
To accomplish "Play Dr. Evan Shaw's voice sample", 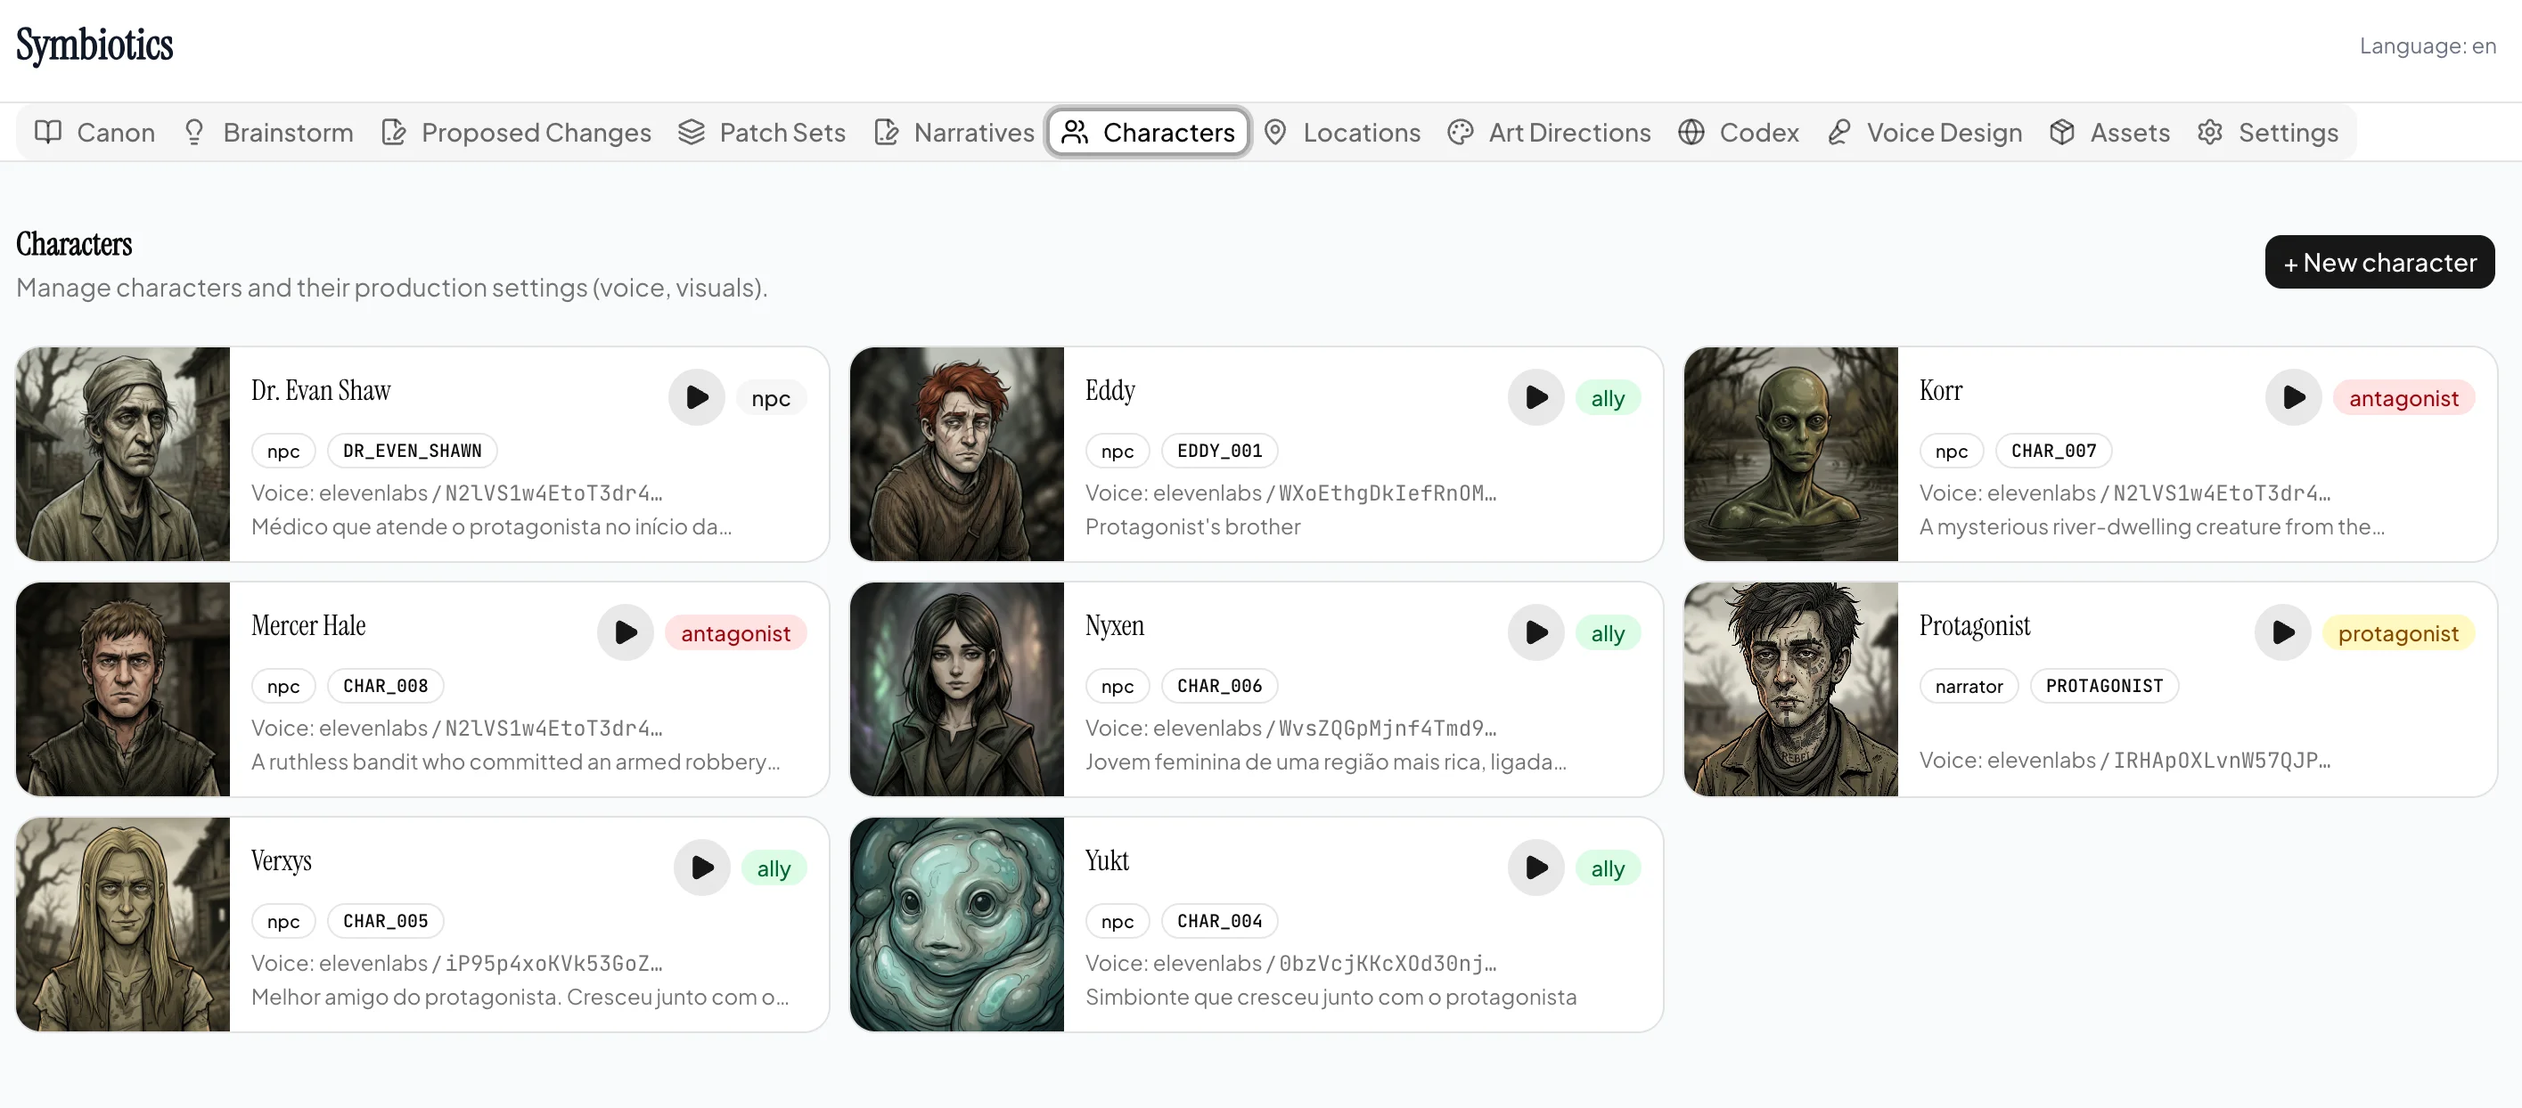I will coord(696,397).
